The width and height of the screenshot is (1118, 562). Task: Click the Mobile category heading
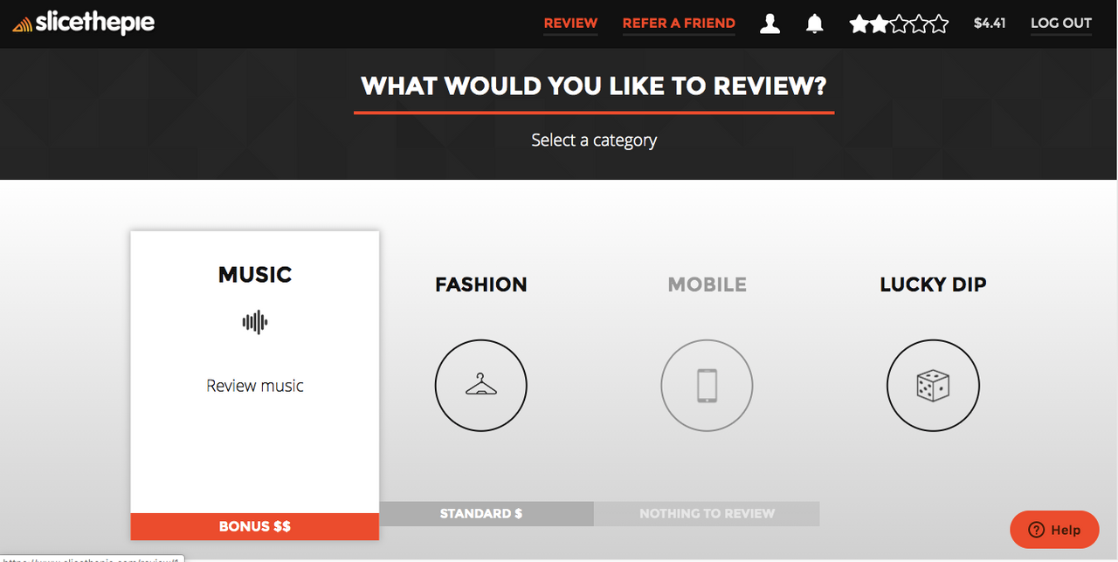click(707, 284)
